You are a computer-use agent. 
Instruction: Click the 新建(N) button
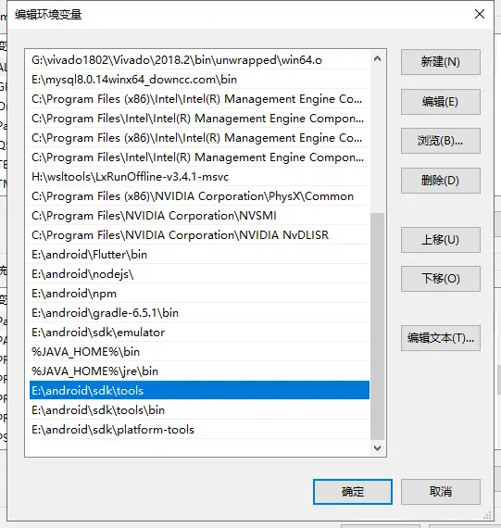click(x=441, y=62)
